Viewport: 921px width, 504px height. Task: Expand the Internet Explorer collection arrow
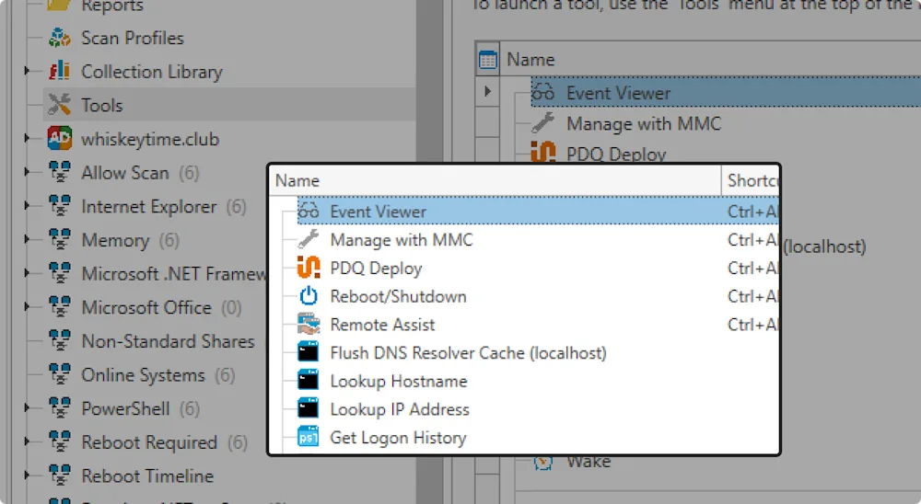[27, 206]
